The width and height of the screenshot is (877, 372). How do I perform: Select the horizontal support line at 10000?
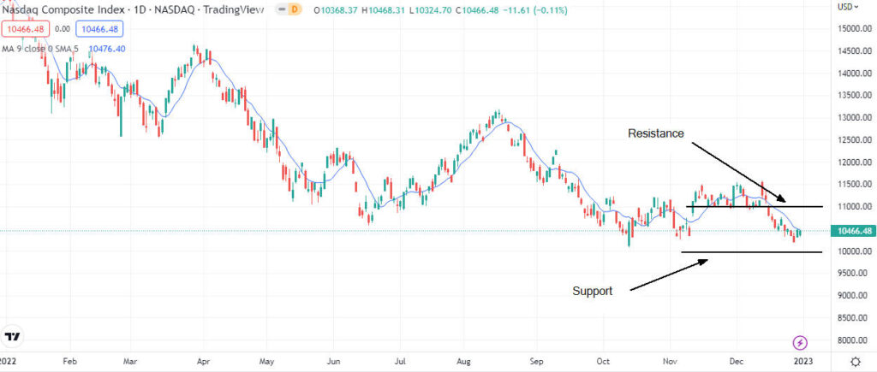752,252
